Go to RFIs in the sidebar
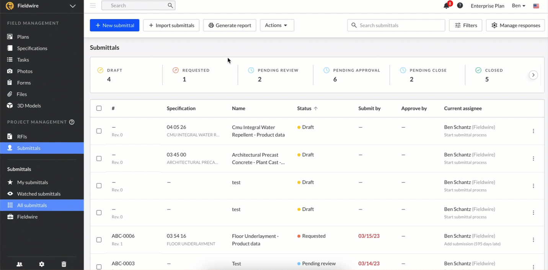548x270 pixels. 22,137
